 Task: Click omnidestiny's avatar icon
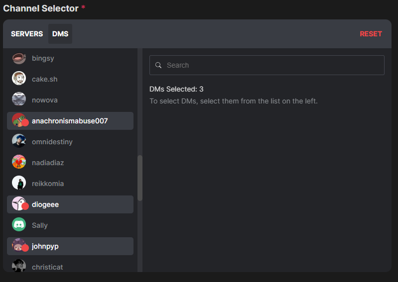pyautogui.click(x=19, y=142)
